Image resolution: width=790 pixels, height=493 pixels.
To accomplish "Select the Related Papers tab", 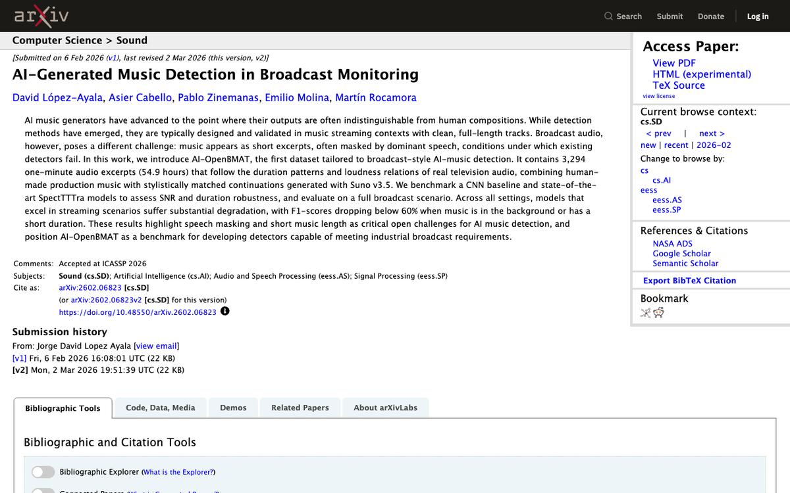I will (300, 408).
